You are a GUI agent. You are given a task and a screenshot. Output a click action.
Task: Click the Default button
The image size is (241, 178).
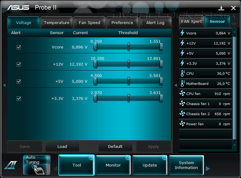click(115, 146)
